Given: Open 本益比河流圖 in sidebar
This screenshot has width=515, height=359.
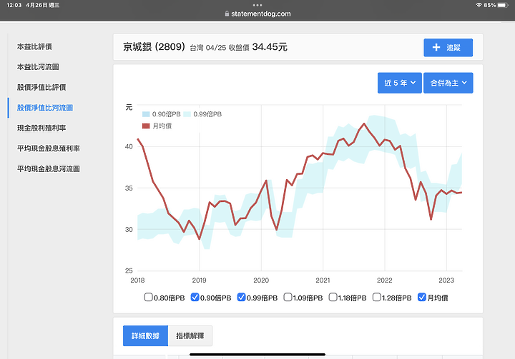Looking at the screenshot, I should click(x=38, y=67).
